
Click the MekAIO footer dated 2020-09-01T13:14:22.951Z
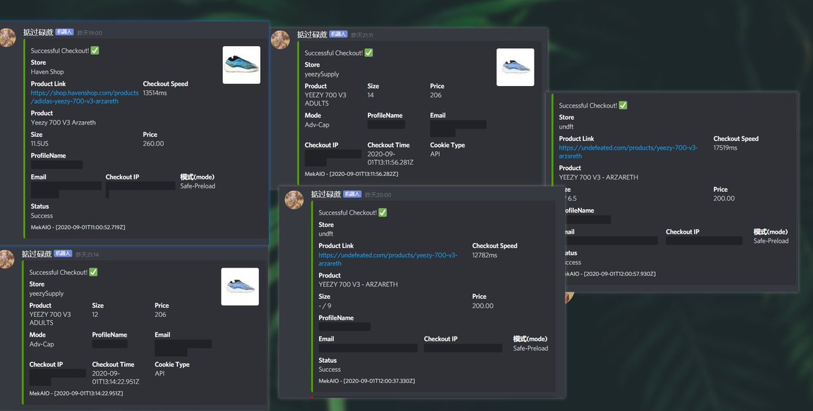76,393
